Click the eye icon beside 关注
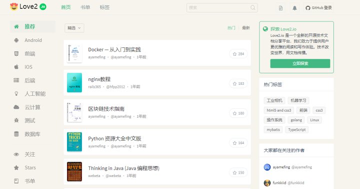The height and width of the screenshot is (189, 360). (x=16, y=155)
